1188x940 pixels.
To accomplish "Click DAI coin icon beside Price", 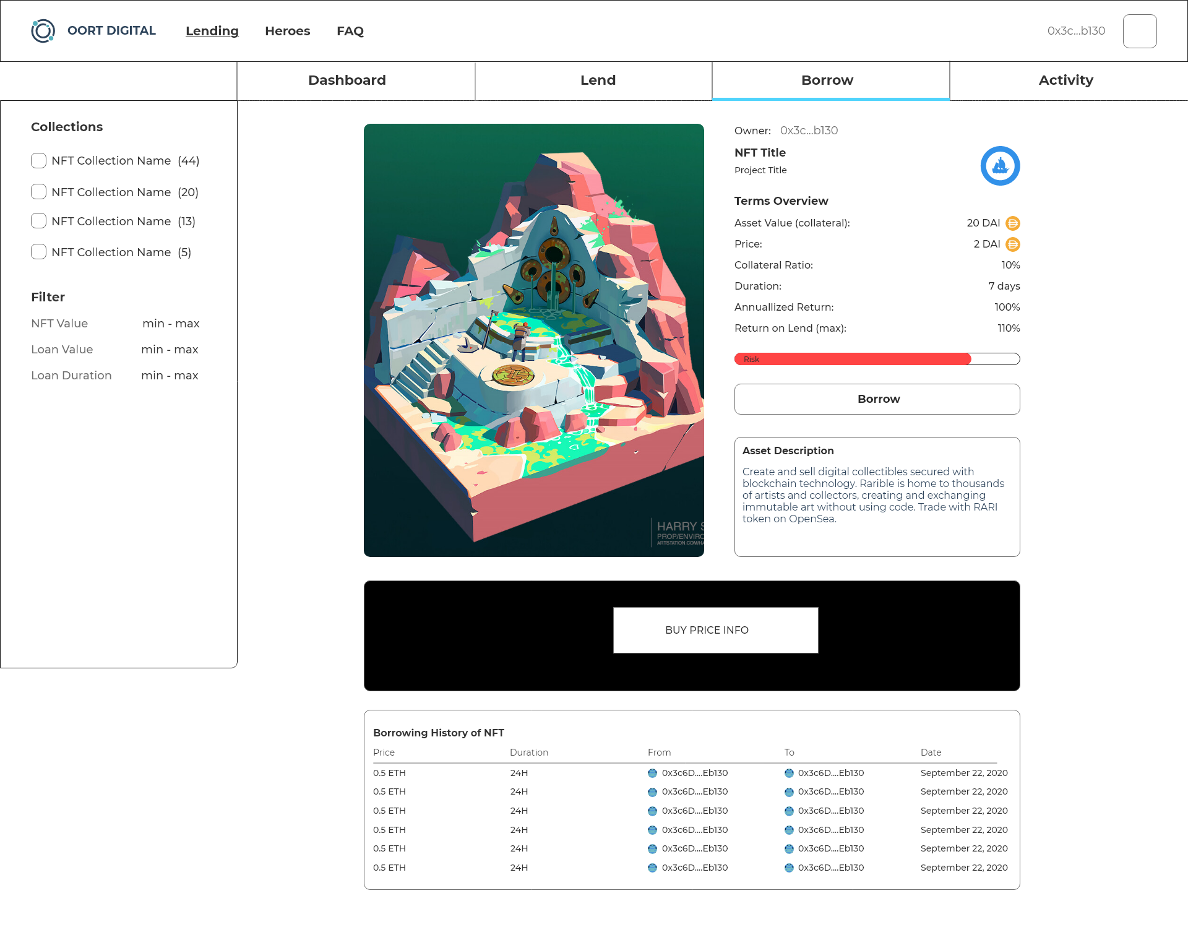I will [x=1013, y=244].
